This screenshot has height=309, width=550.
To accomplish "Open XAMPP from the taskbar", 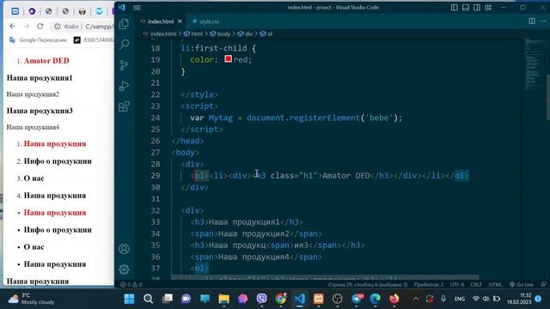I will 319,299.
